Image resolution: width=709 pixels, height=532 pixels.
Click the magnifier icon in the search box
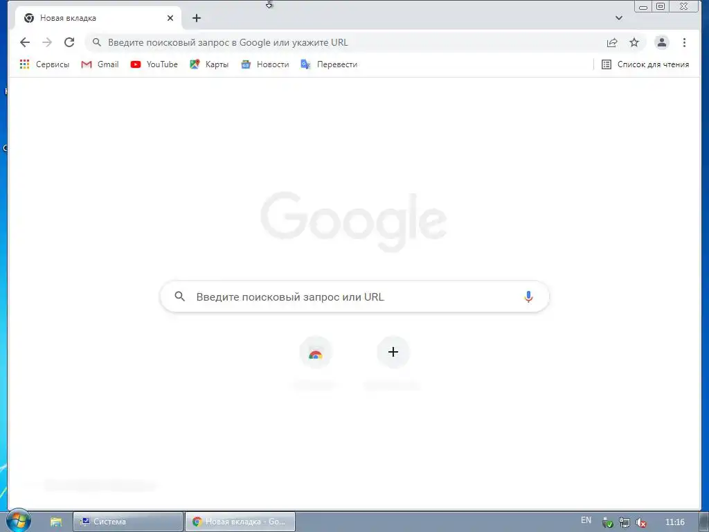pos(180,296)
